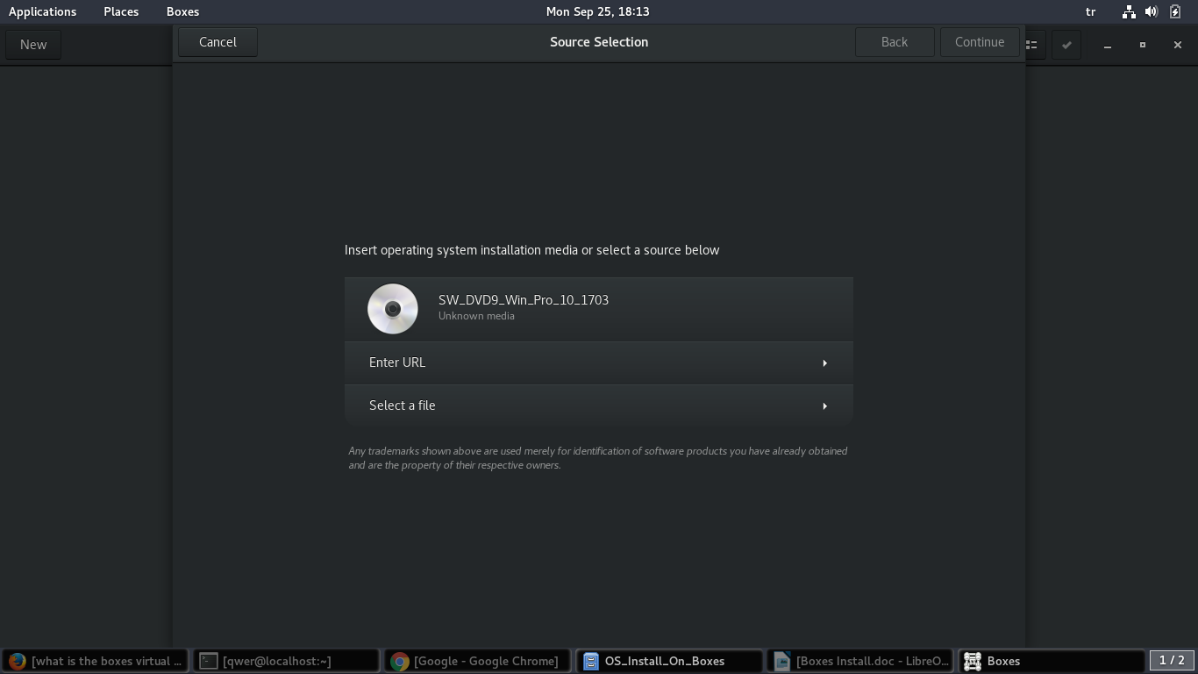Select the SW_DVD9_Win_Pro_10_1703 disc icon
This screenshot has height=674, width=1198.
point(392,309)
